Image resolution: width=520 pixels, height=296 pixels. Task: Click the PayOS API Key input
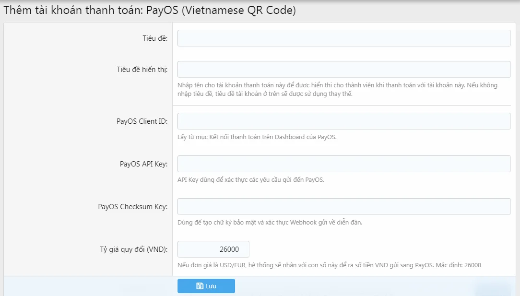[343, 164]
